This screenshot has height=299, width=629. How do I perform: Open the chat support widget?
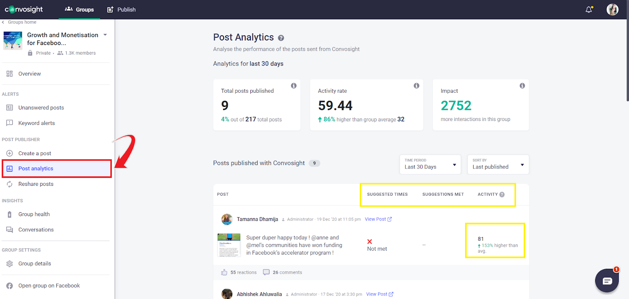pos(607,281)
